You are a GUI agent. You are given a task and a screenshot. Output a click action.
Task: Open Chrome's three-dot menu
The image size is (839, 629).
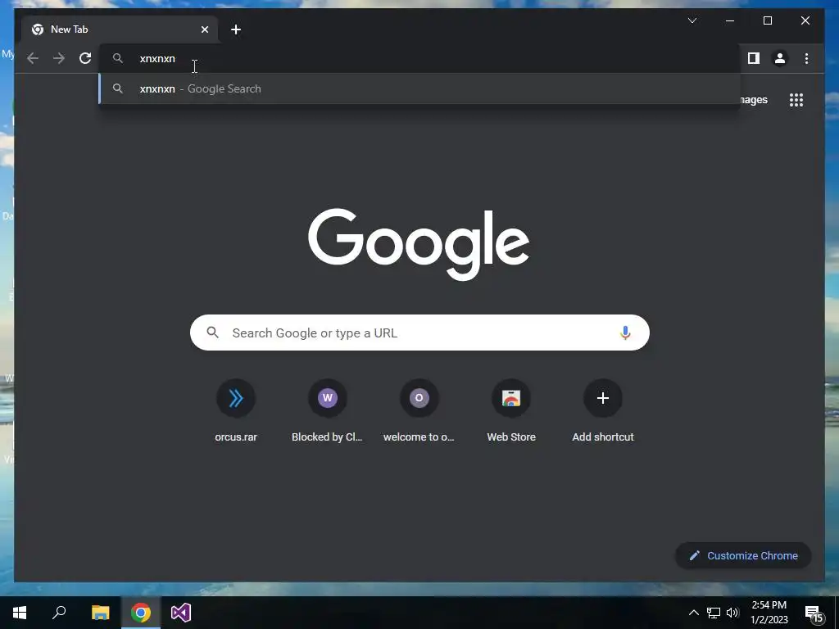(x=806, y=58)
